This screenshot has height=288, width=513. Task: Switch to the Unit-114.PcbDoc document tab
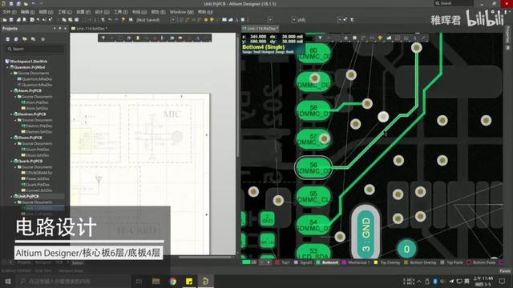pyautogui.click(x=261, y=29)
